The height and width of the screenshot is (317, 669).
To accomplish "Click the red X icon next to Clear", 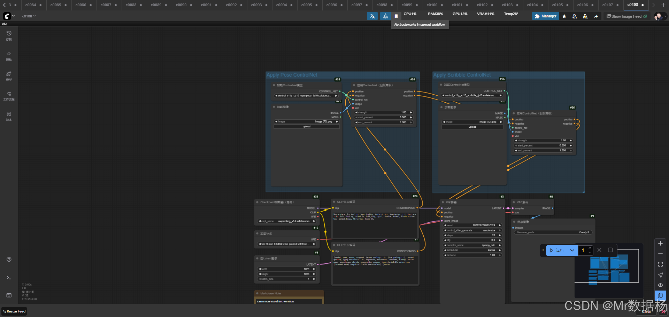I will coord(663,311).
